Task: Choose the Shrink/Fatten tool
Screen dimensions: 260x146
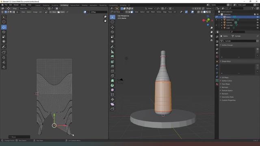Action: click(113, 99)
